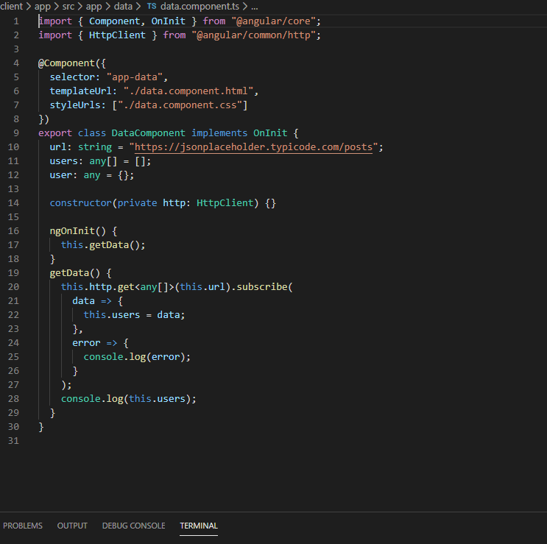Click the "./data.component.html" template path
This screenshot has height=544, width=547.
click(191, 91)
